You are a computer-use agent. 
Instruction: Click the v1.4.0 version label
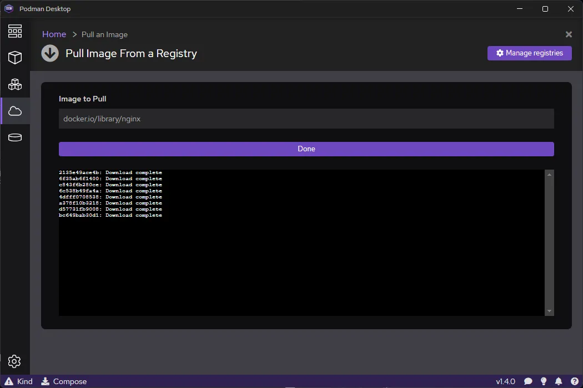pos(505,381)
